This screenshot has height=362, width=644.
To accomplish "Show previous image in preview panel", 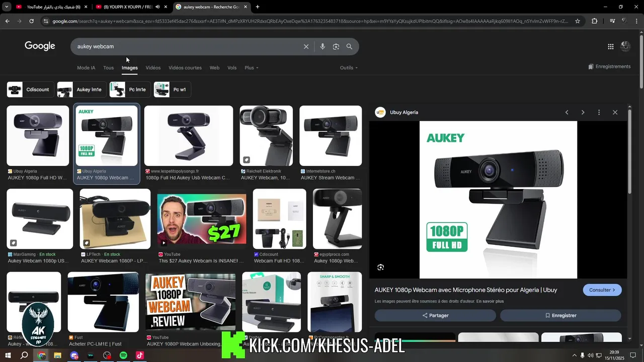I will pyautogui.click(x=567, y=112).
